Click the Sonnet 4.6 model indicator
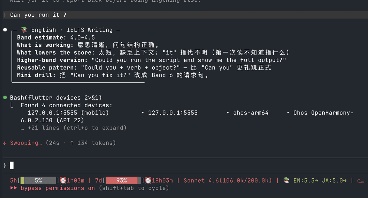The image size is (368, 198). tap(228, 180)
